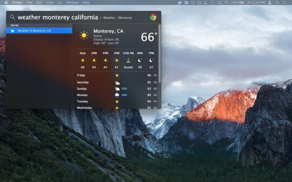The image size is (292, 182).
Task: Click the magnifier icon in Spotlight bar
Action: click(12, 17)
